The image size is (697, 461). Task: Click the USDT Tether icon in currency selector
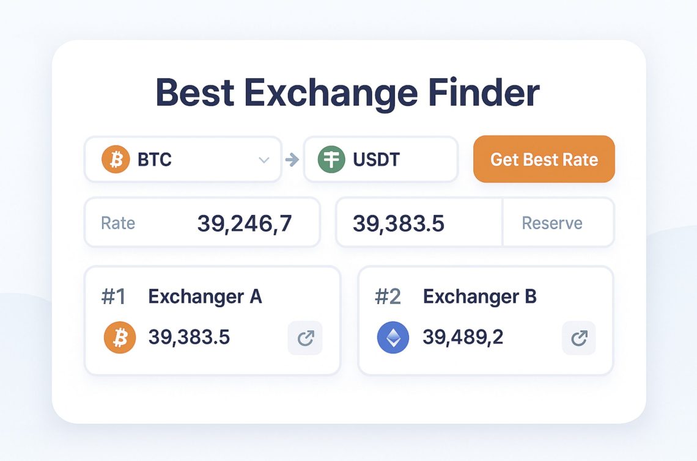tap(330, 159)
